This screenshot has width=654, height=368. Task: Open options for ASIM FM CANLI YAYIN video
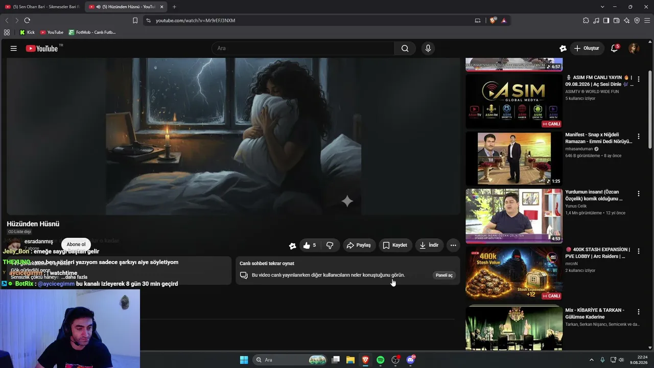coord(638,79)
